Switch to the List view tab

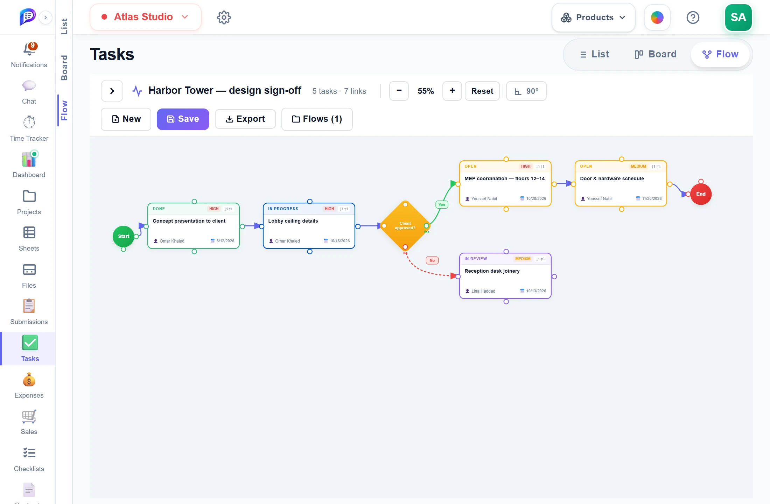(594, 54)
